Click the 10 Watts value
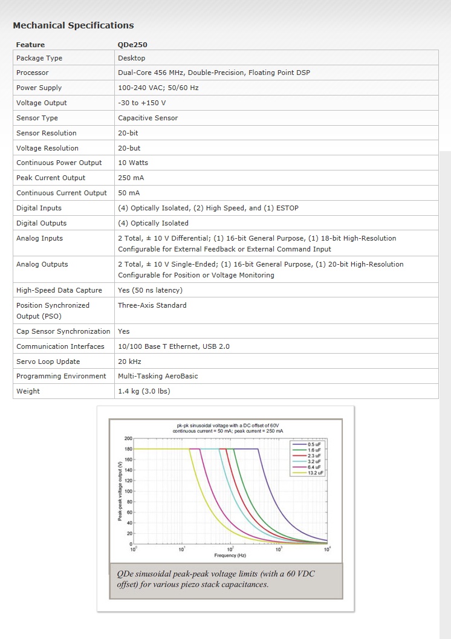The width and height of the screenshot is (451, 639). tap(133, 163)
